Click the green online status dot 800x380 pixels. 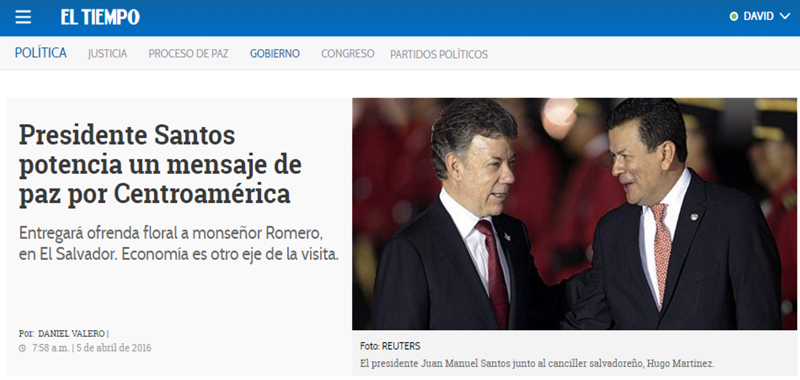click(x=734, y=16)
